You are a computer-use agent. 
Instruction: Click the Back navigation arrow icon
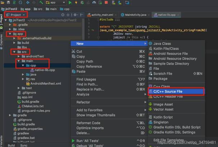click(28, 3)
